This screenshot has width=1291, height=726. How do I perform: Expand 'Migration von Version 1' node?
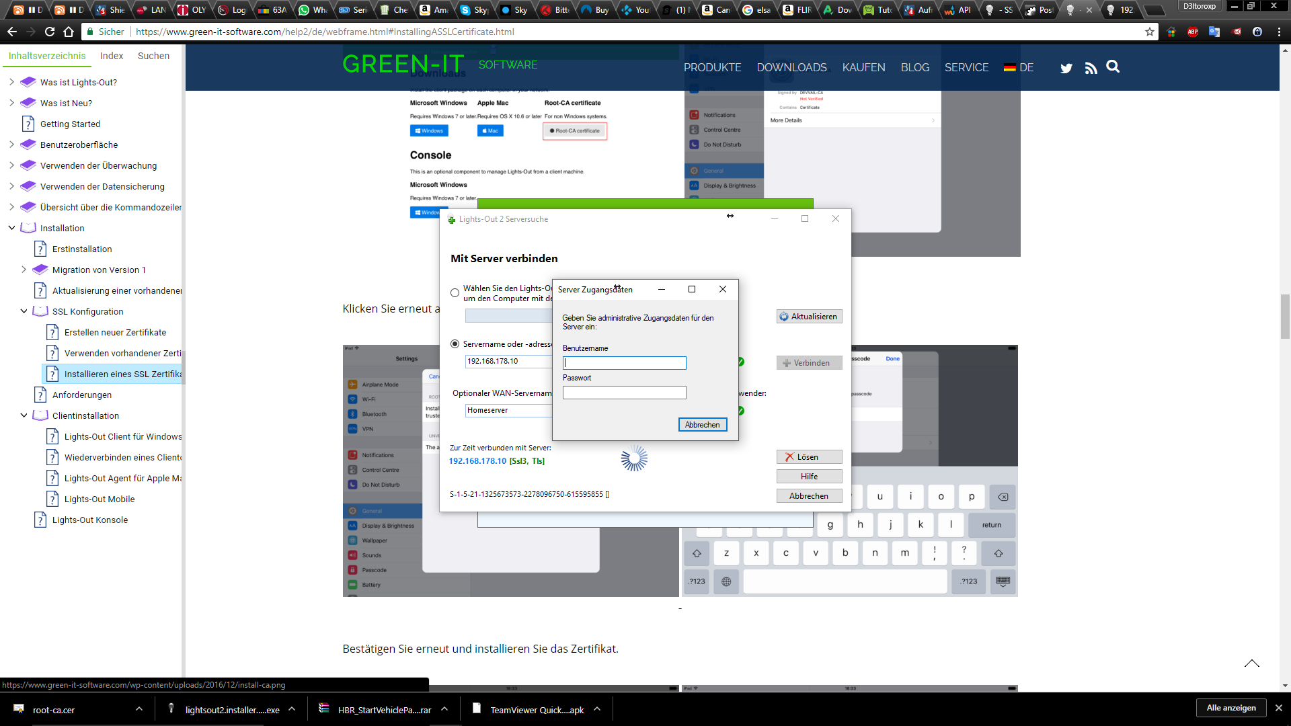pyautogui.click(x=24, y=270)
